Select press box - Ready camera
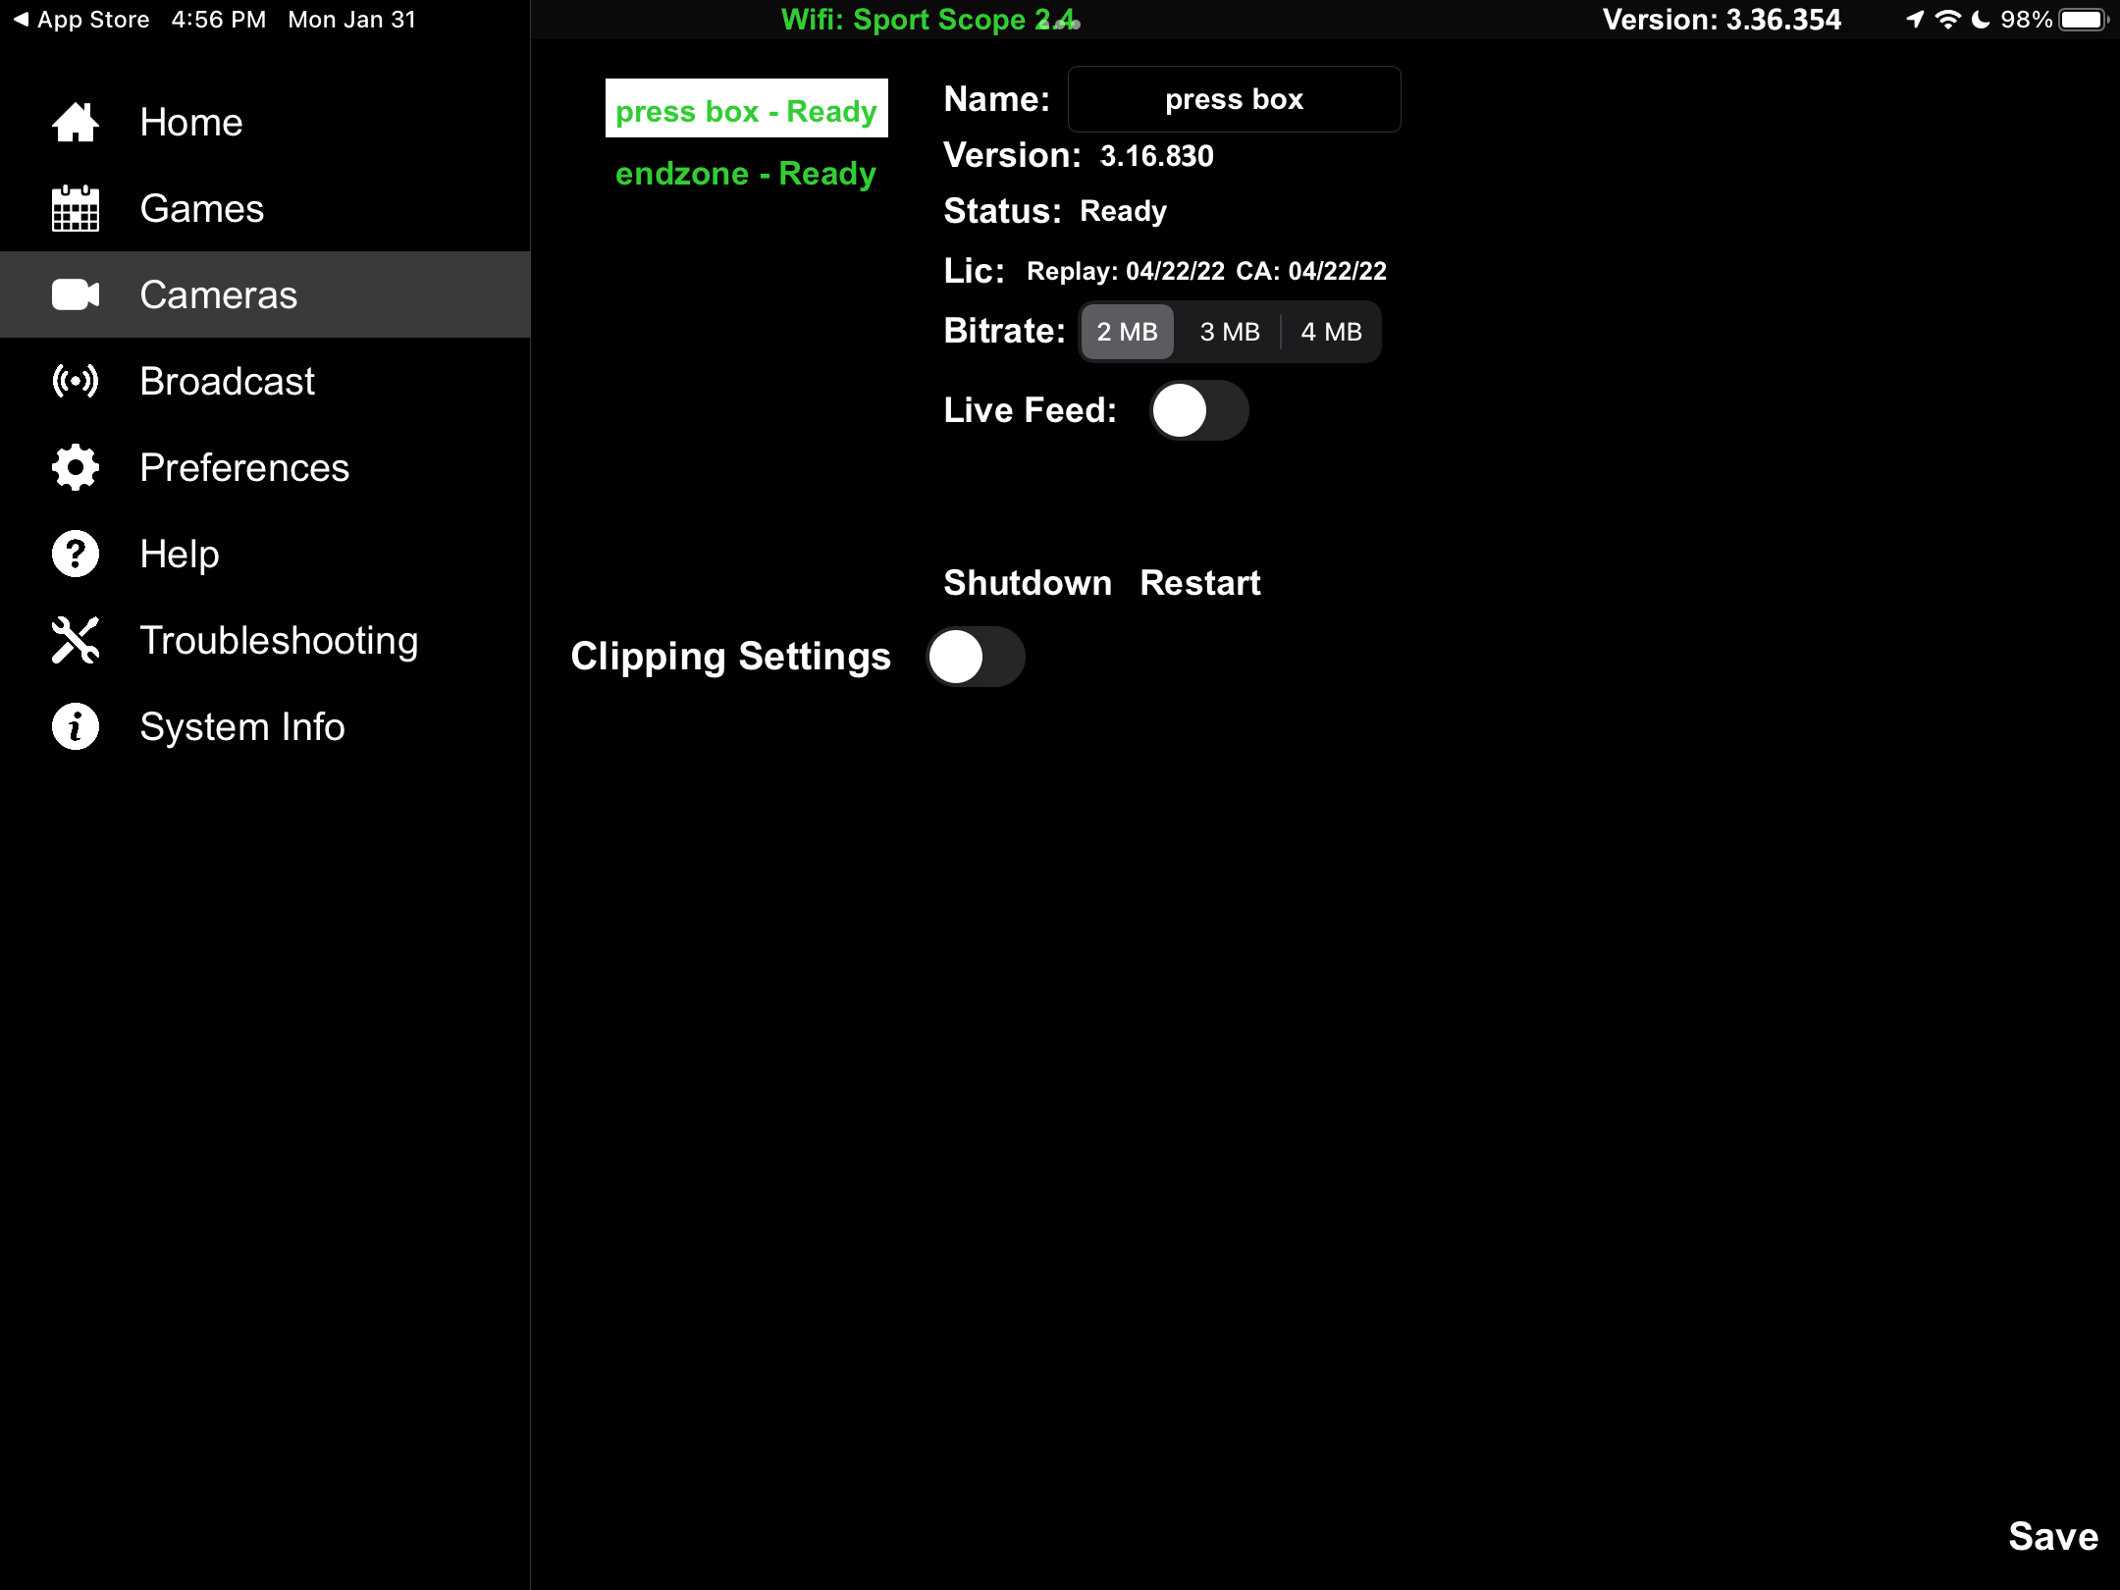2120x1590 pixels. coord(746,108)
